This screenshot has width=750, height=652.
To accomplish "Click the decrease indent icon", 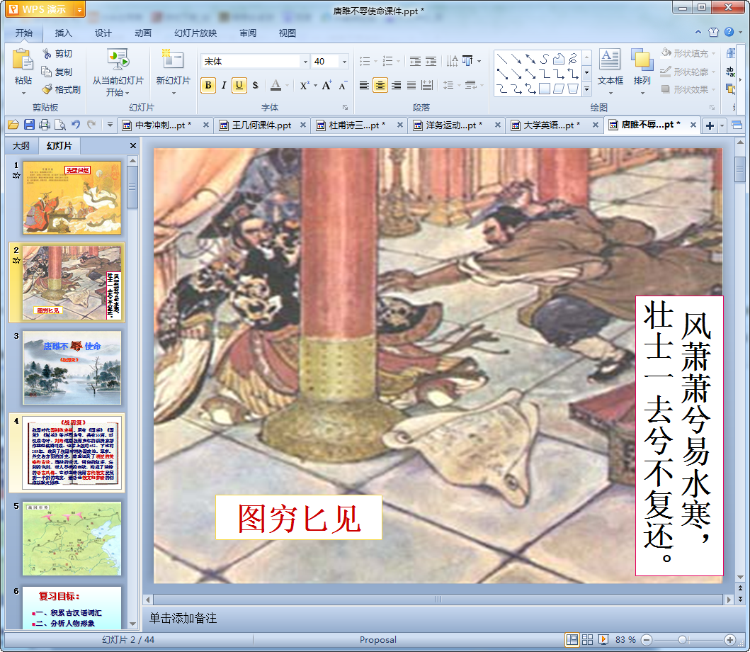I will click(x=415, y=61).
